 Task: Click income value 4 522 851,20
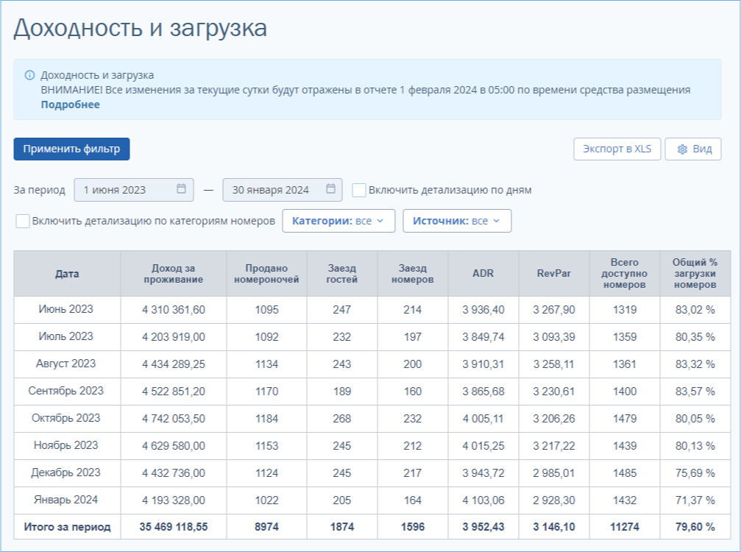[174, 392]
